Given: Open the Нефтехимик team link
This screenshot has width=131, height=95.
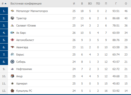Looking at the screenshot, I should 24,69.
